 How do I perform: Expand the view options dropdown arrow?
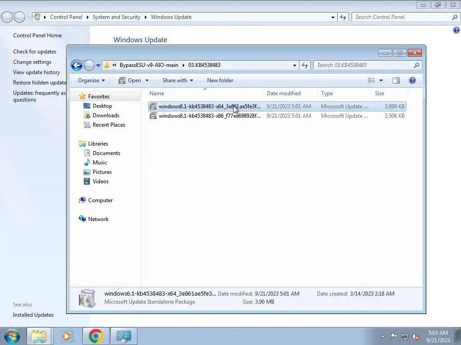click(381, 80)
